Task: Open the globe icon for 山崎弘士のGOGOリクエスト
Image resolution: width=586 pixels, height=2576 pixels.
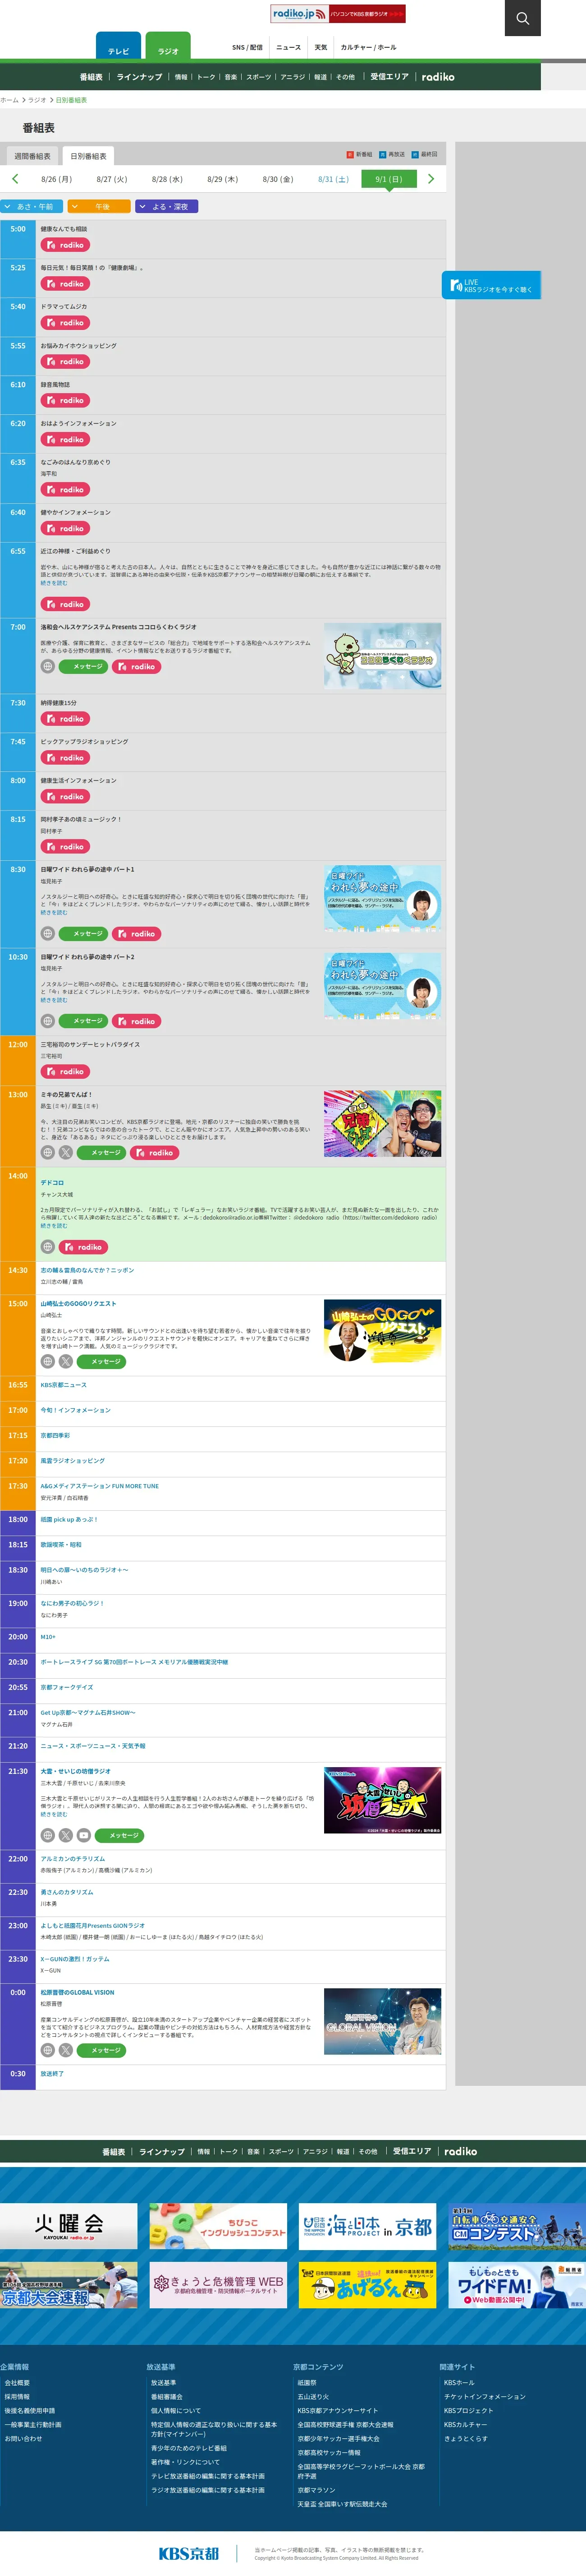Action: (x=48, y=1361)
